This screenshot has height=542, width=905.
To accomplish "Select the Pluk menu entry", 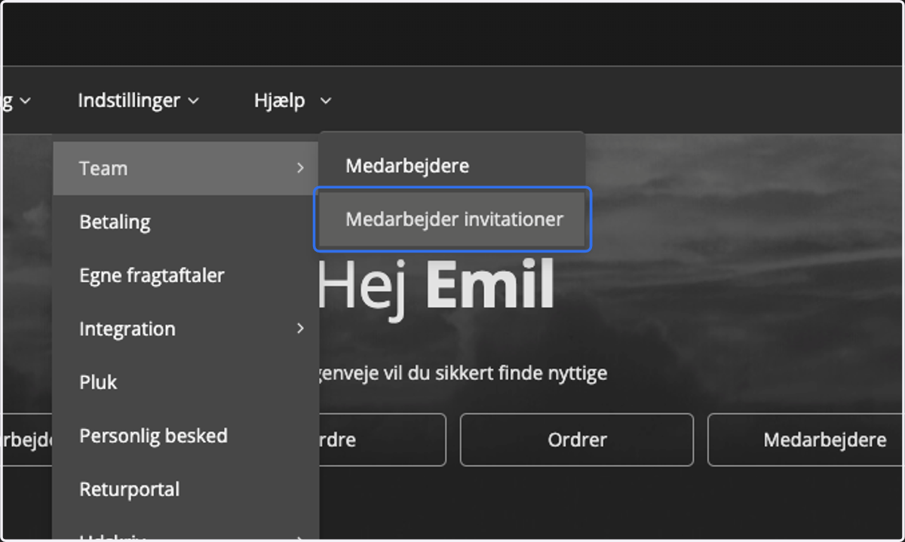I will (x=186, y=382).
